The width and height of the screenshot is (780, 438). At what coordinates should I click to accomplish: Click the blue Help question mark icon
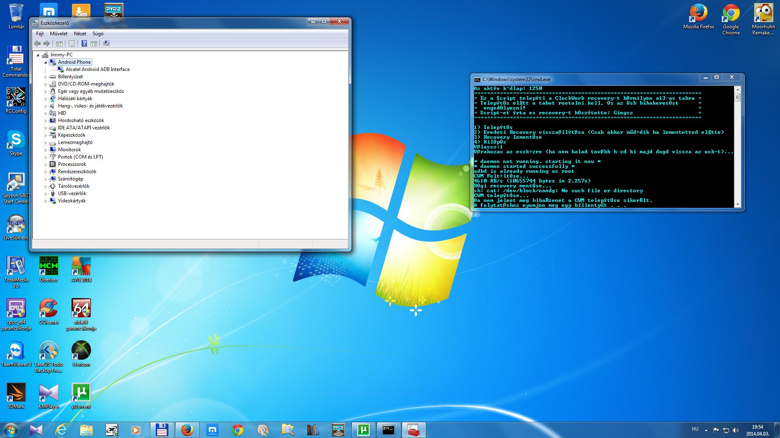click(84, 43)
